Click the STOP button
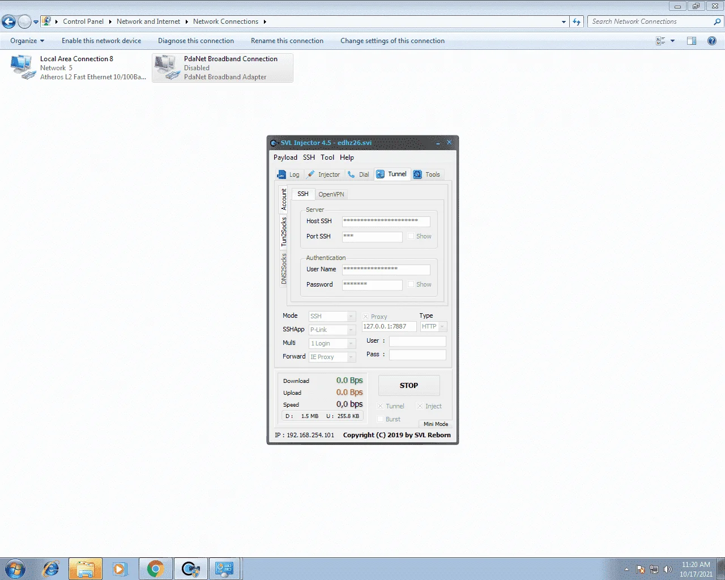 409,386
